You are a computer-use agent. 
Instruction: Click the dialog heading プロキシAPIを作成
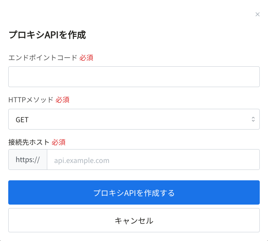click(x=47, y=35)
